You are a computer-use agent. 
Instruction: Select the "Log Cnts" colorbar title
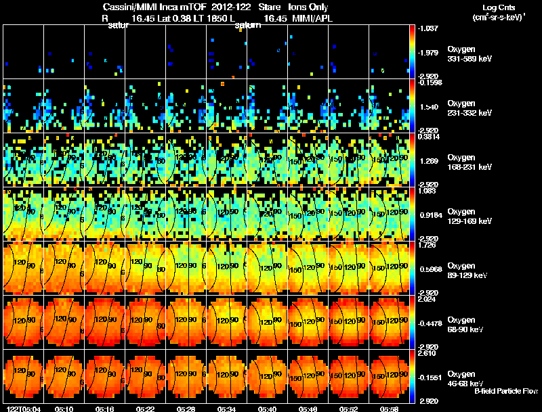pos(499,7)
